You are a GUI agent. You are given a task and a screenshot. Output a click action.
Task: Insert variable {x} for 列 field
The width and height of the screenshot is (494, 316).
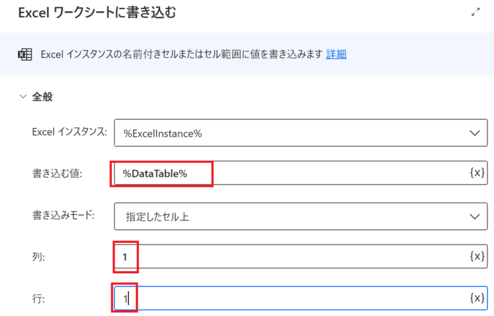pyautogui.click(x=477, y=256)
